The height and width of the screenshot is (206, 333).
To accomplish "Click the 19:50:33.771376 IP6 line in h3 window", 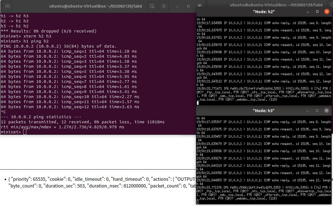I will [264, 193].
